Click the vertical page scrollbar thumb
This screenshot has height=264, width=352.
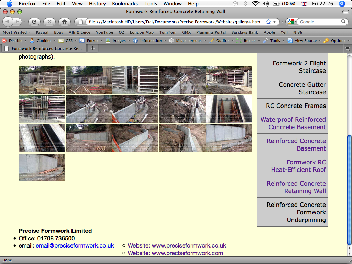pos(350,190)
